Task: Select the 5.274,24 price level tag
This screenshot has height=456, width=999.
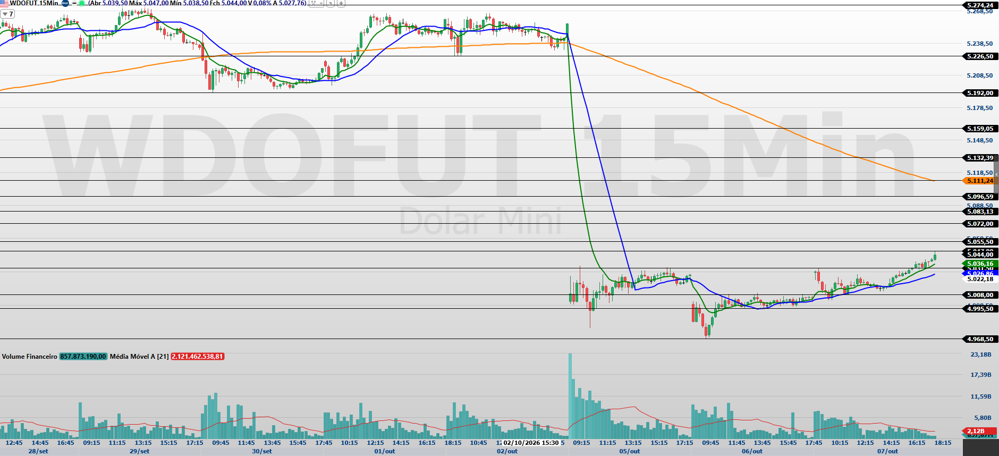Action: coord(980,5)
